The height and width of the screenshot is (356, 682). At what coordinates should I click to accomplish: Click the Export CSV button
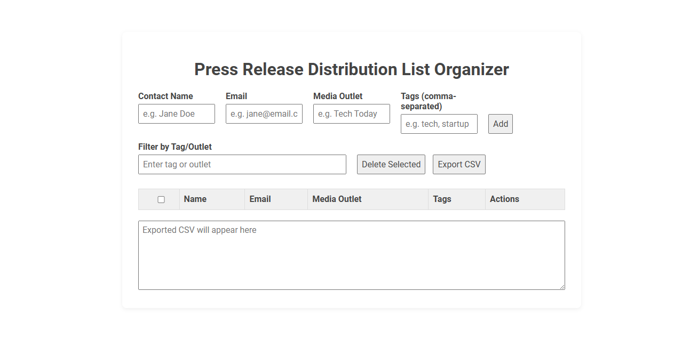pyautogui.click(x=459, y=164)
